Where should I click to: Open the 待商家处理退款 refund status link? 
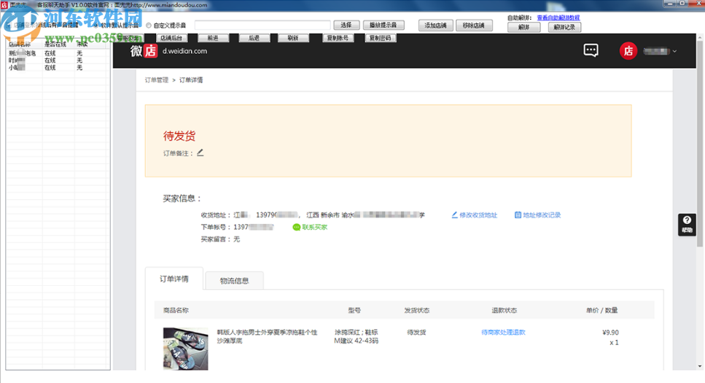pos(503,332)
